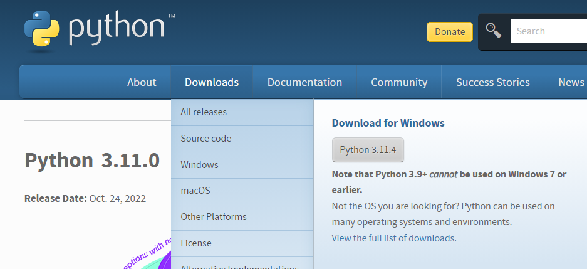Open View the full list of downloads link

(x=393, y=238)
